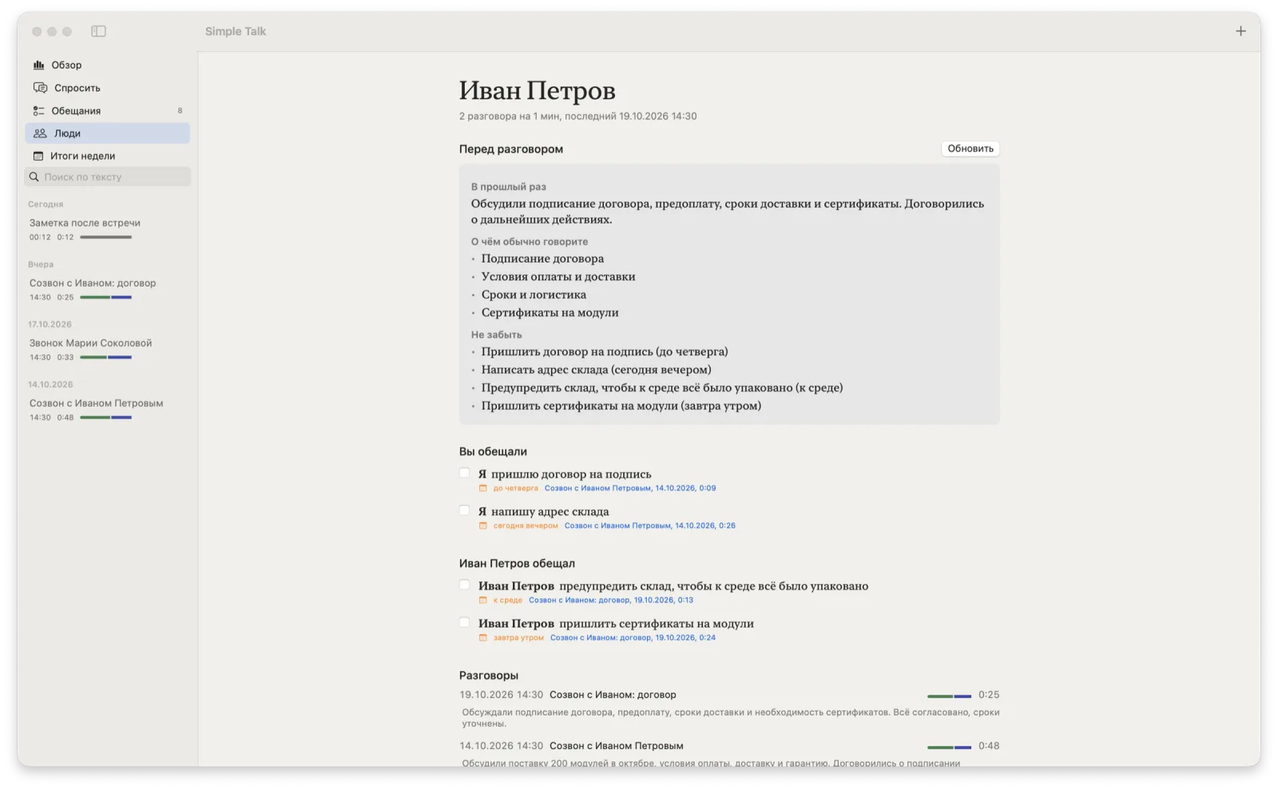Click the Спросить chat bubble icon
The height and width of the screenshot is (789, 1278).
point(40,88)
